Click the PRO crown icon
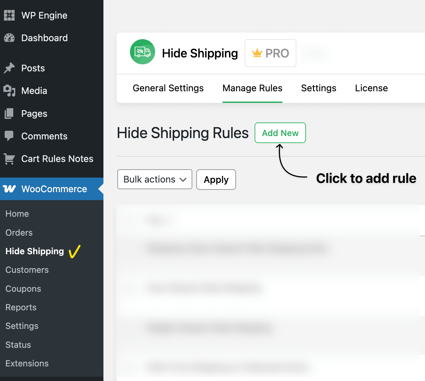The height and width of the screenshot is (381, 425). click(x=257, y=53)
